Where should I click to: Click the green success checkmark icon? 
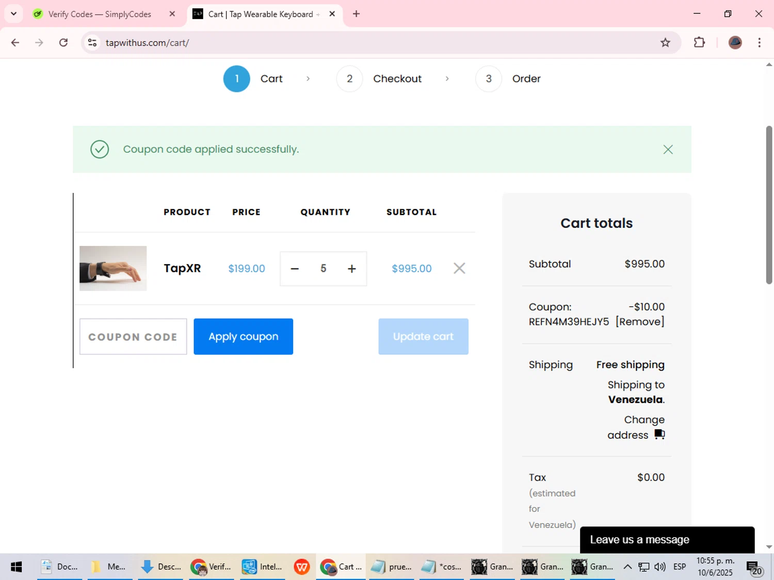pos(100,150)
